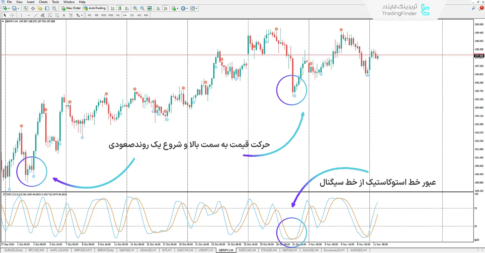Expand the Templates dropdown arrow

coord(196,8)
